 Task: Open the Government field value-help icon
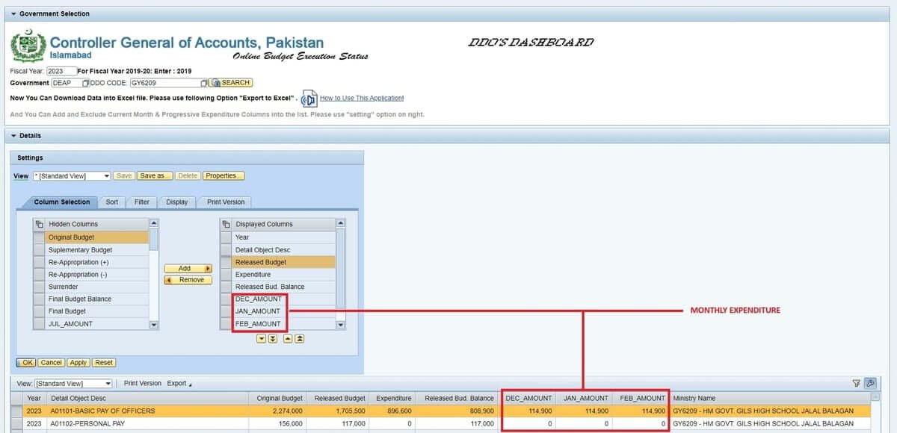[x=87, y=83]
